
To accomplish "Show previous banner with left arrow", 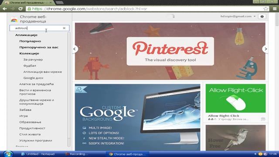I will pyautogui.click(x=75, y=49).
